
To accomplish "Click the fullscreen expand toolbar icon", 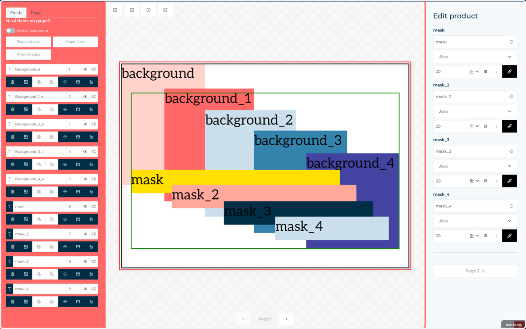I will [165, 10].
